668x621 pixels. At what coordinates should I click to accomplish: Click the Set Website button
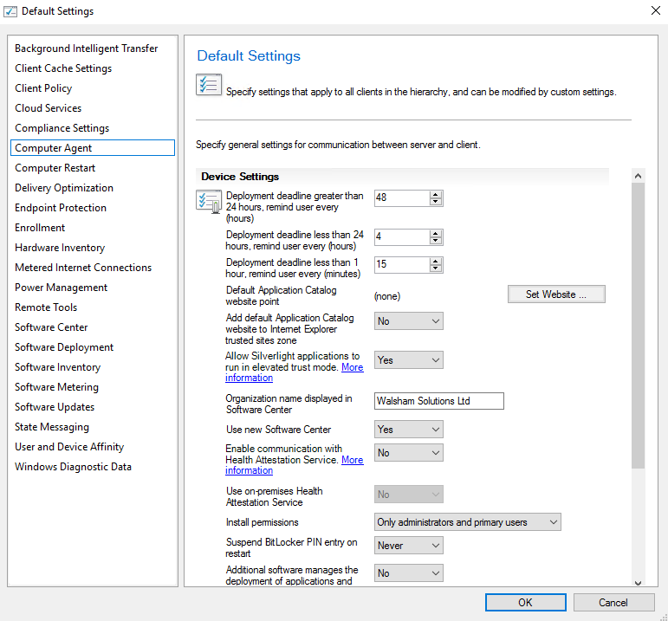point(556,294)
